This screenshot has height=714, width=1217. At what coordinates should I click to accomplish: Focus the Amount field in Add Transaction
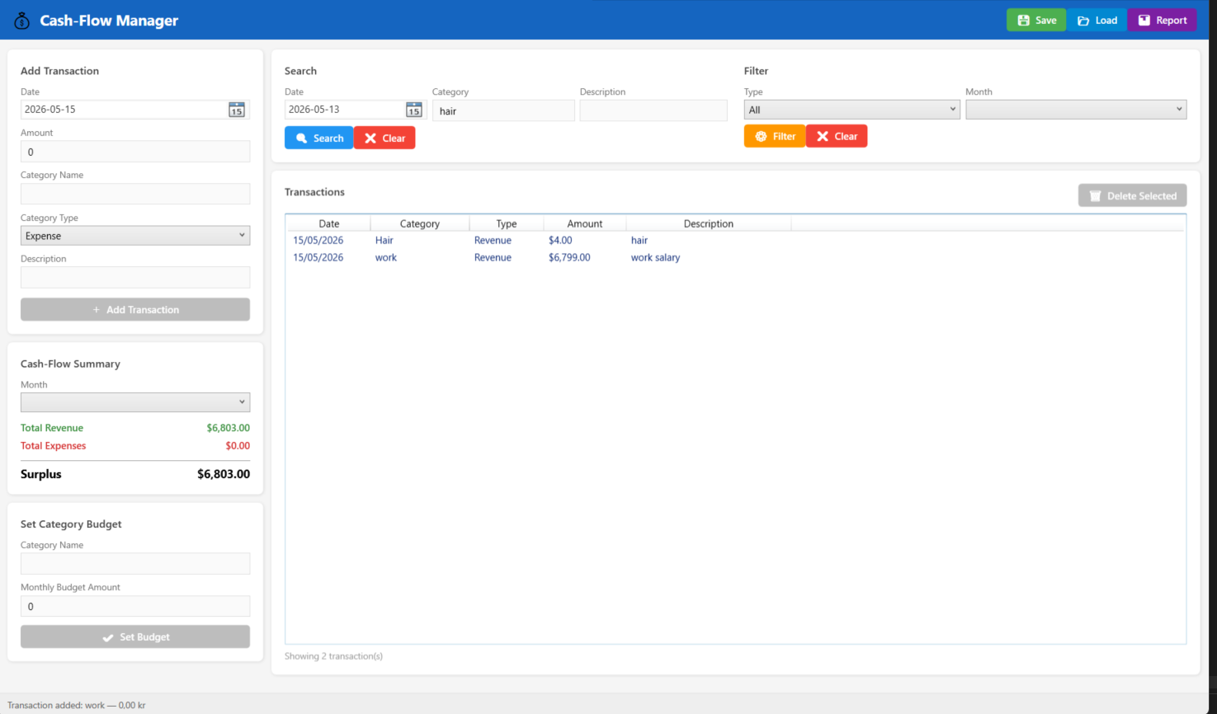pyautogui.click(x=135, y=152)
